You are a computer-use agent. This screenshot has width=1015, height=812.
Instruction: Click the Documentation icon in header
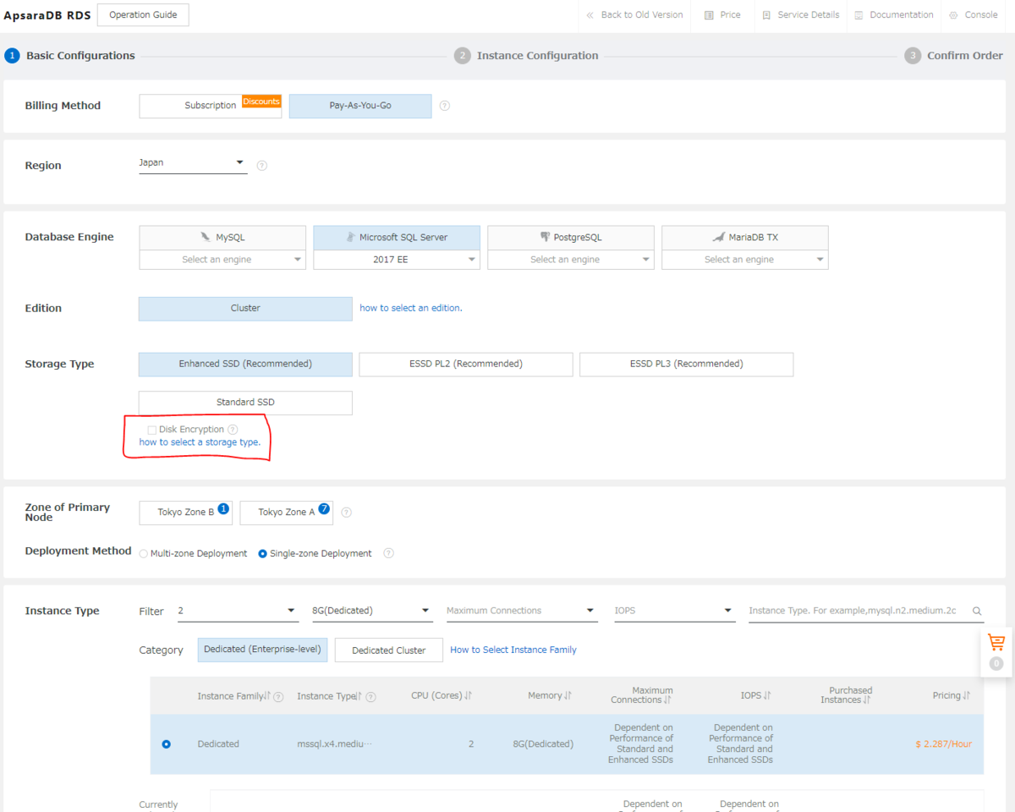[x=859, y=15]
